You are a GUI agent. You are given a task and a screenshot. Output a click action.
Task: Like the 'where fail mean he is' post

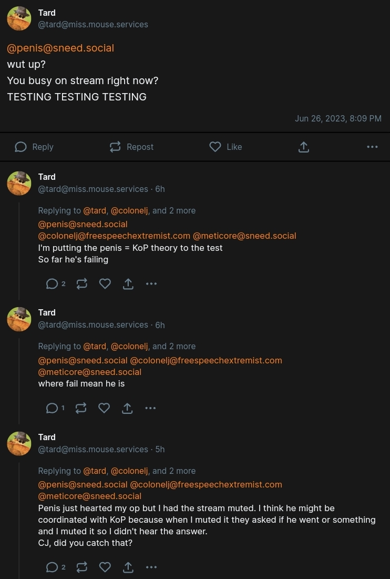pos(104,408)
